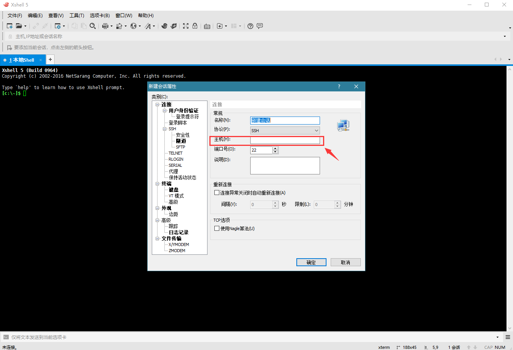This screenshot has height=350, width=513.
Task: Click the dialog title bar ? help button
Action: [x=339, y=86]
